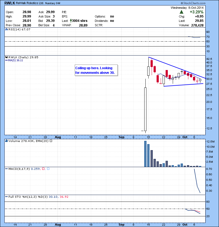Viewport: 219px width, 227px height.
Task: Click the header Last value 29.85
Action: click(199, 21)
